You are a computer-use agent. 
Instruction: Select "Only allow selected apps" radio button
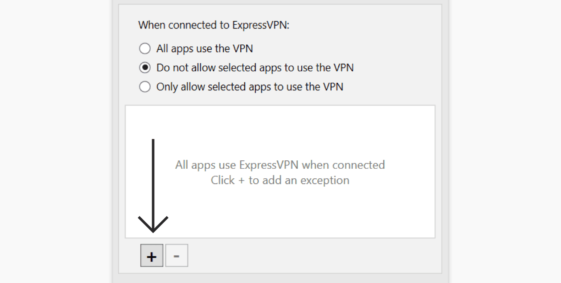(145, 87)
